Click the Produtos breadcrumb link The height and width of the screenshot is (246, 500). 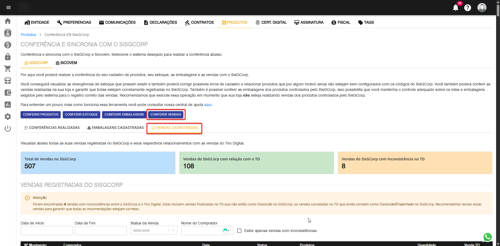tap(28, 35)
